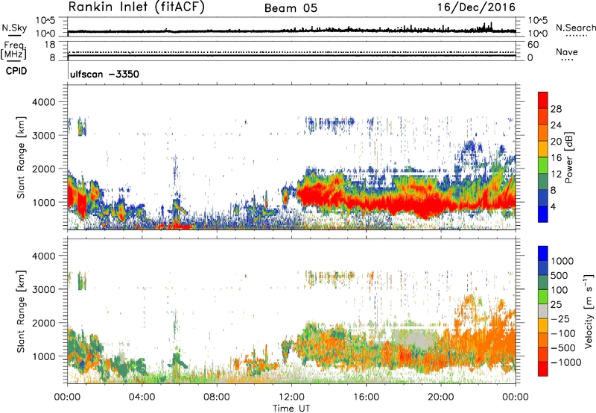The image size is (596, 413).
Task: Click the '20:00' time tick label
Action: click(440, 397)
